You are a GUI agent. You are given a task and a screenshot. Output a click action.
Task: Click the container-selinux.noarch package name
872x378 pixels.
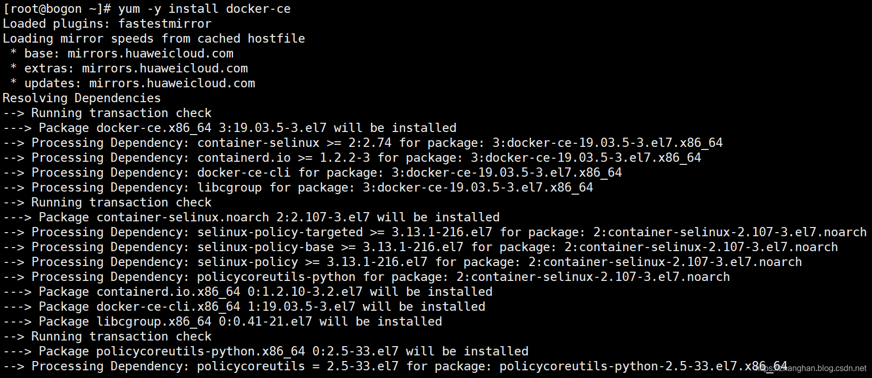(183, 217)
